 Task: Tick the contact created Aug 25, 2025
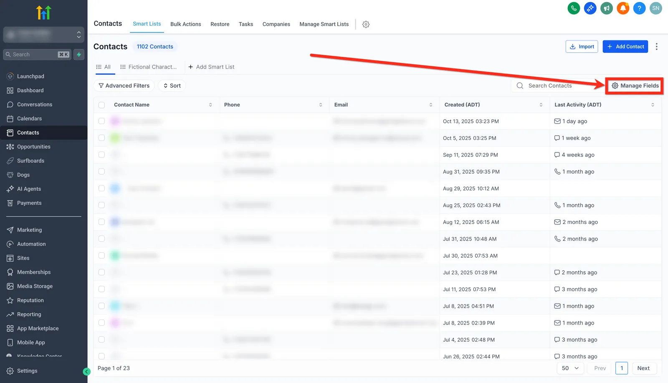pos(101,205)
